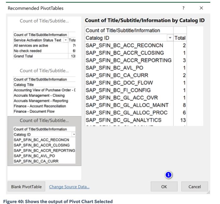This screenshot has height=204, width=220.
Task: Click the Cancel button
Action: point(195,186)
